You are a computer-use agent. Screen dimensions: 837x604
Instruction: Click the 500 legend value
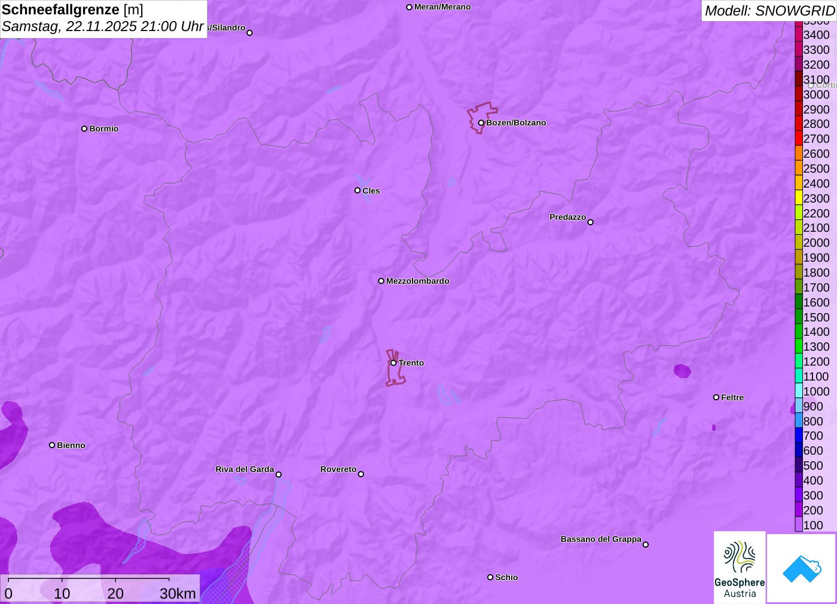tap(813, 465)
